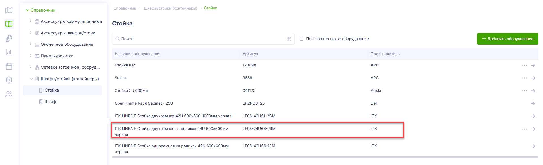Open arrow for LF05-42U66-1RM row
The image size is (543, 165).
pos(533,146)
